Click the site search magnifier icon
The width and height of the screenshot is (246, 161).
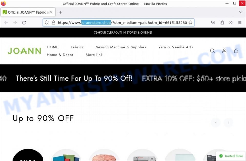pyautogui.click(x=212, y=51)
